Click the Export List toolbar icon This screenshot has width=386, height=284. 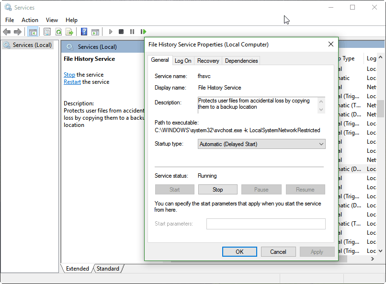pos(69,32)
